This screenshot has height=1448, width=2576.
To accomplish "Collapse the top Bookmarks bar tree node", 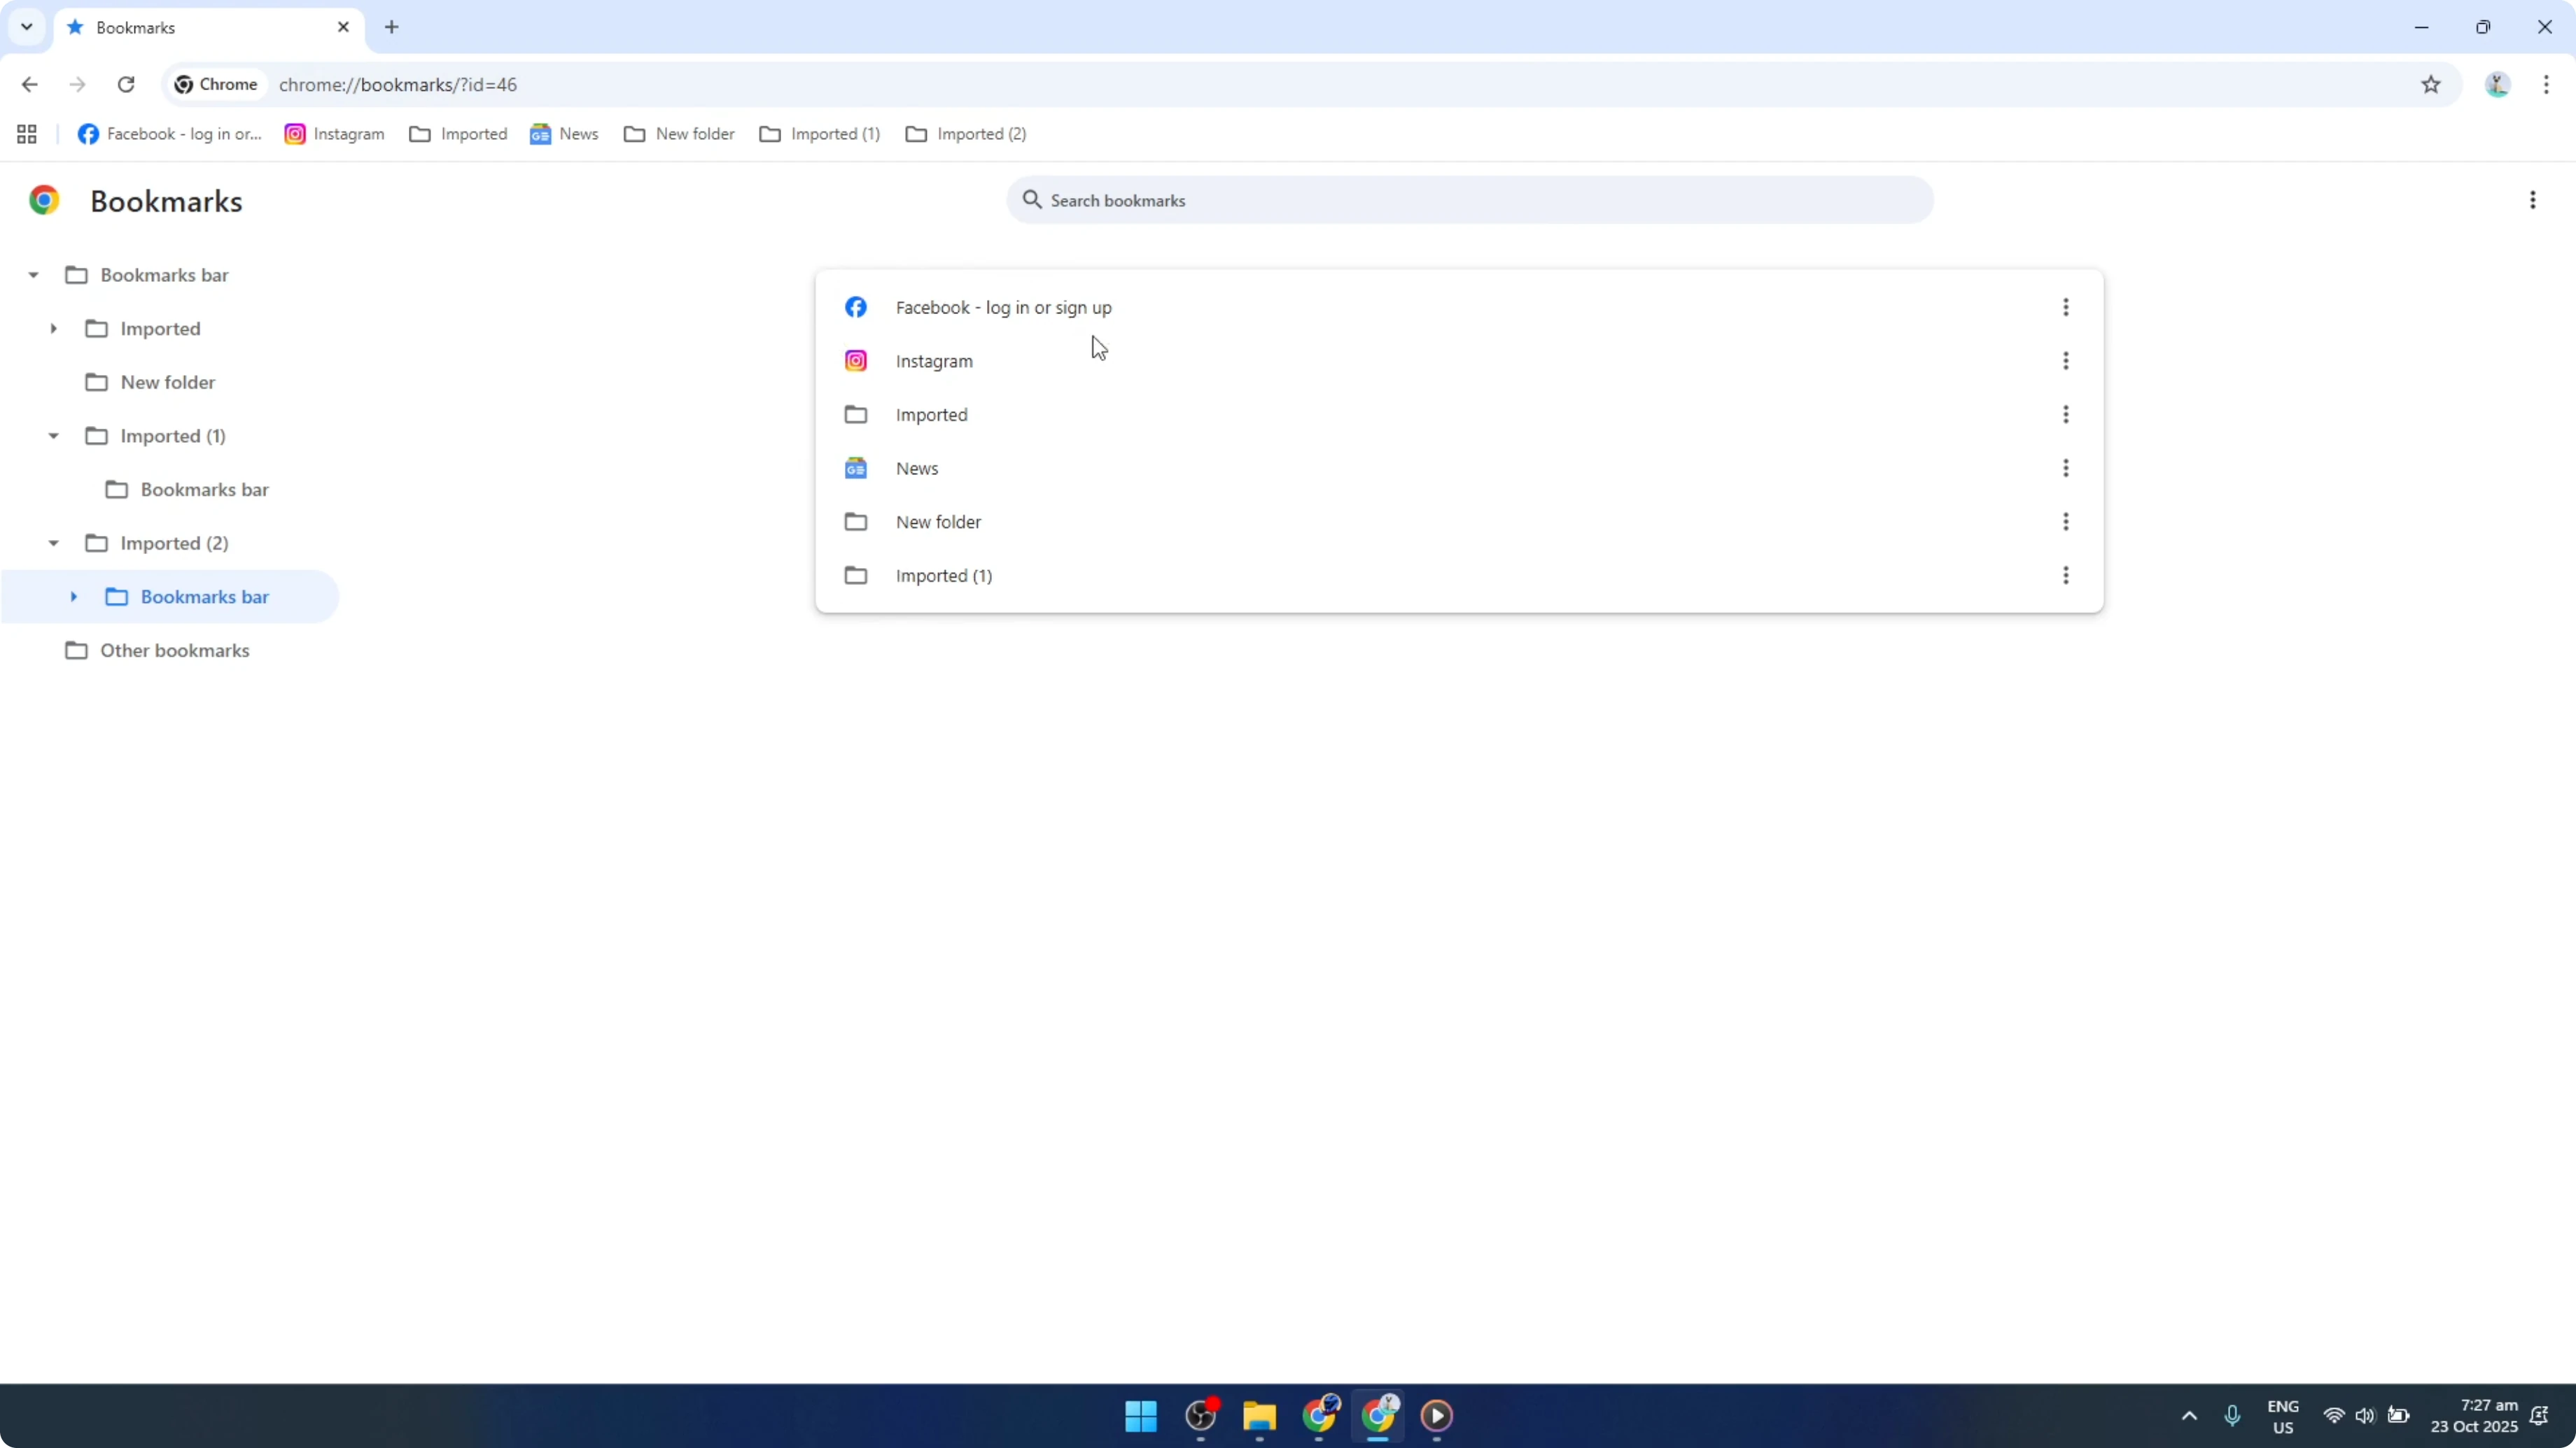I will (x=33, y=275).
